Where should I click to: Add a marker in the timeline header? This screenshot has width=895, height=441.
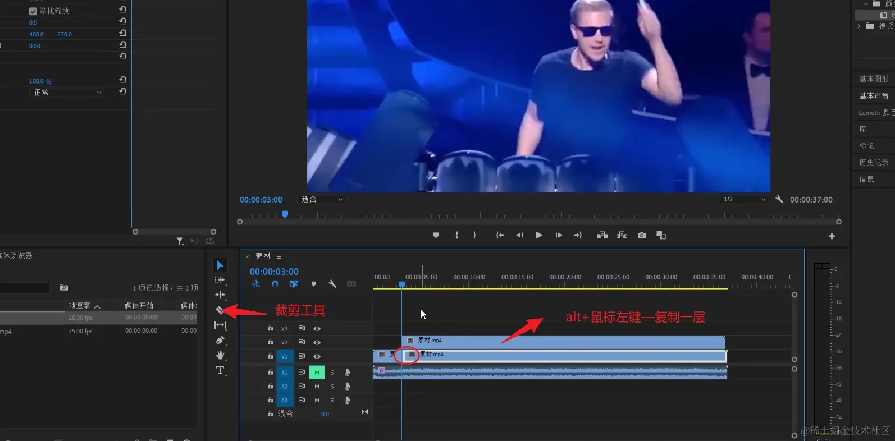(313, 284)
